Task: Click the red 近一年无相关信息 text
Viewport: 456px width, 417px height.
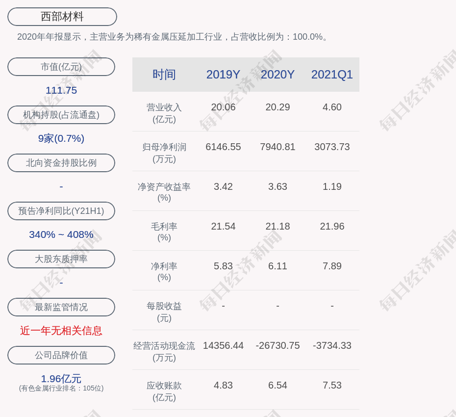Action: click(61, 331)
